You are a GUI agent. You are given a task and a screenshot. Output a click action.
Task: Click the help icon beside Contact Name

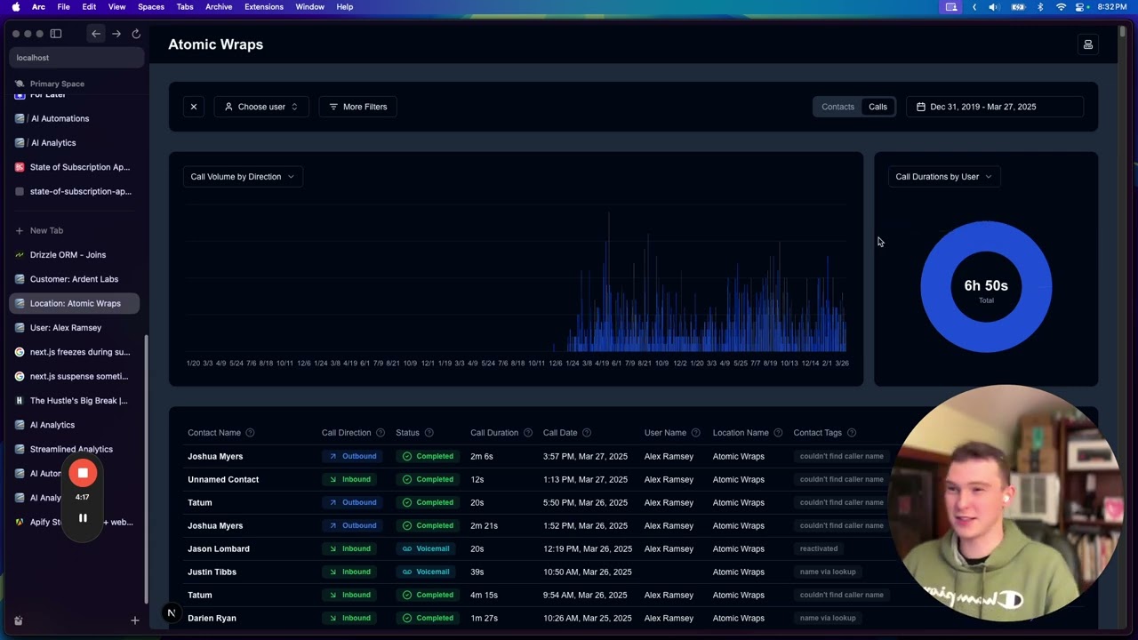click(250, 433)
